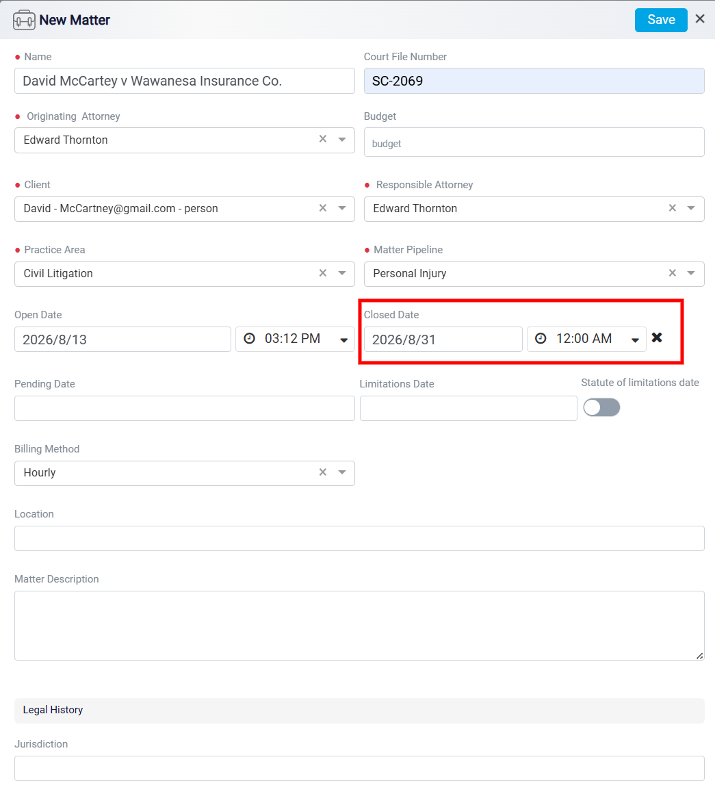
Task: Click the clock icon in Open Date time
Action: 250,338
